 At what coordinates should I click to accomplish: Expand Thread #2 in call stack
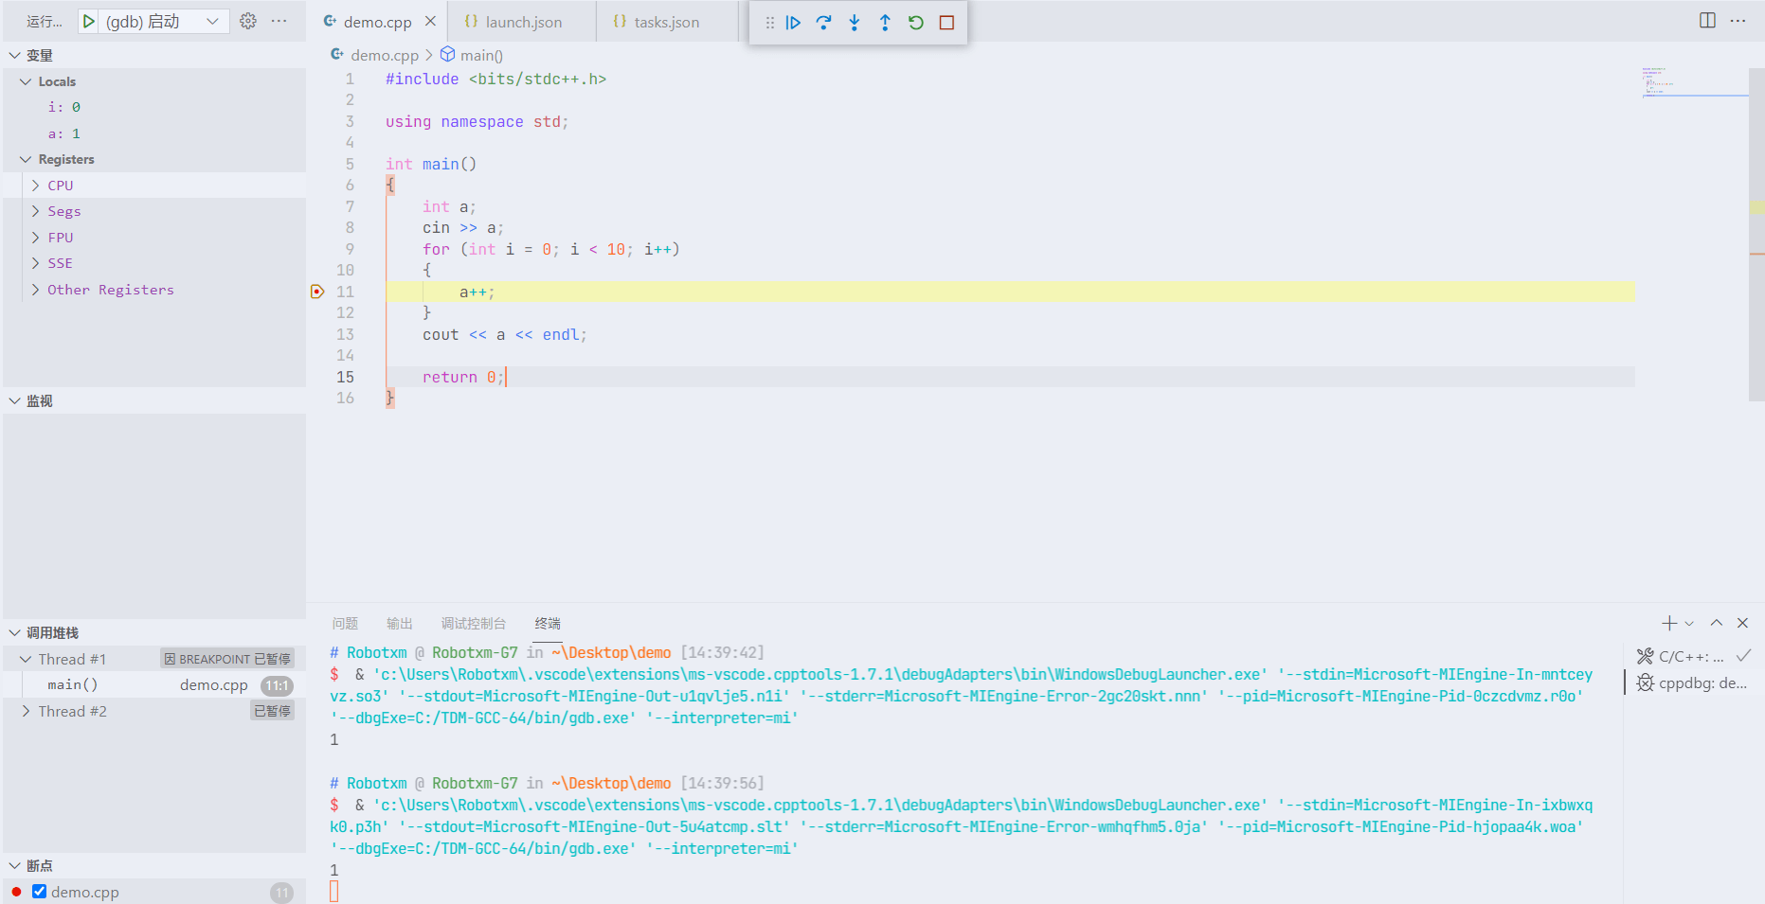point(27,711)
